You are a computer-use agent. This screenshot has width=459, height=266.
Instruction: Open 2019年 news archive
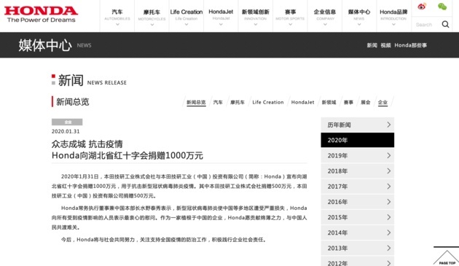[358, 155]
